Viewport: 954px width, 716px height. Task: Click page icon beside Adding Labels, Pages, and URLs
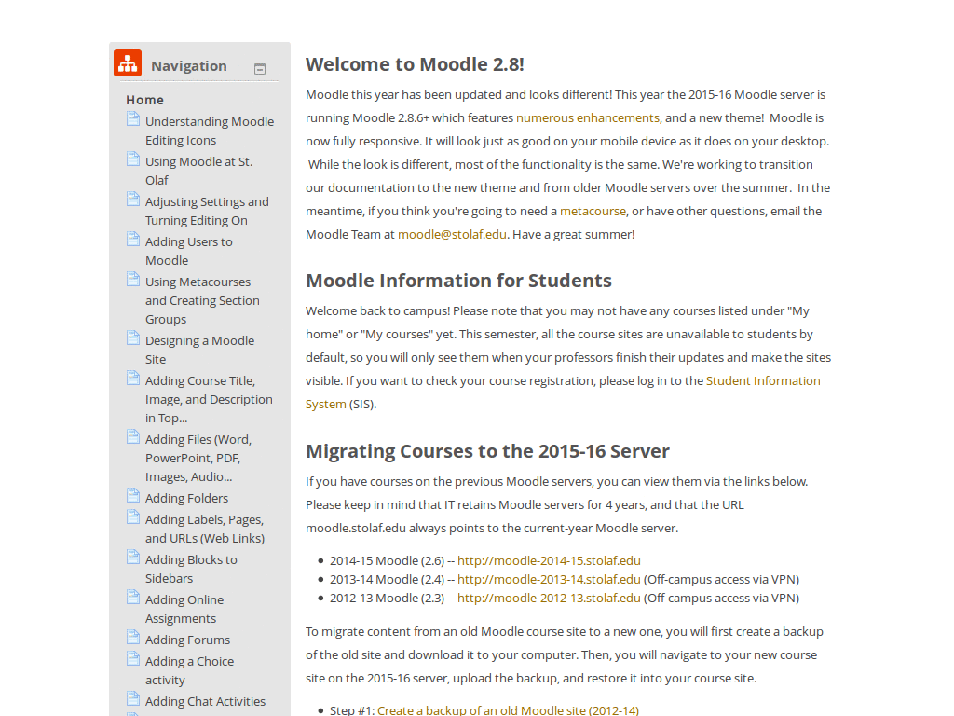point(133,516)
